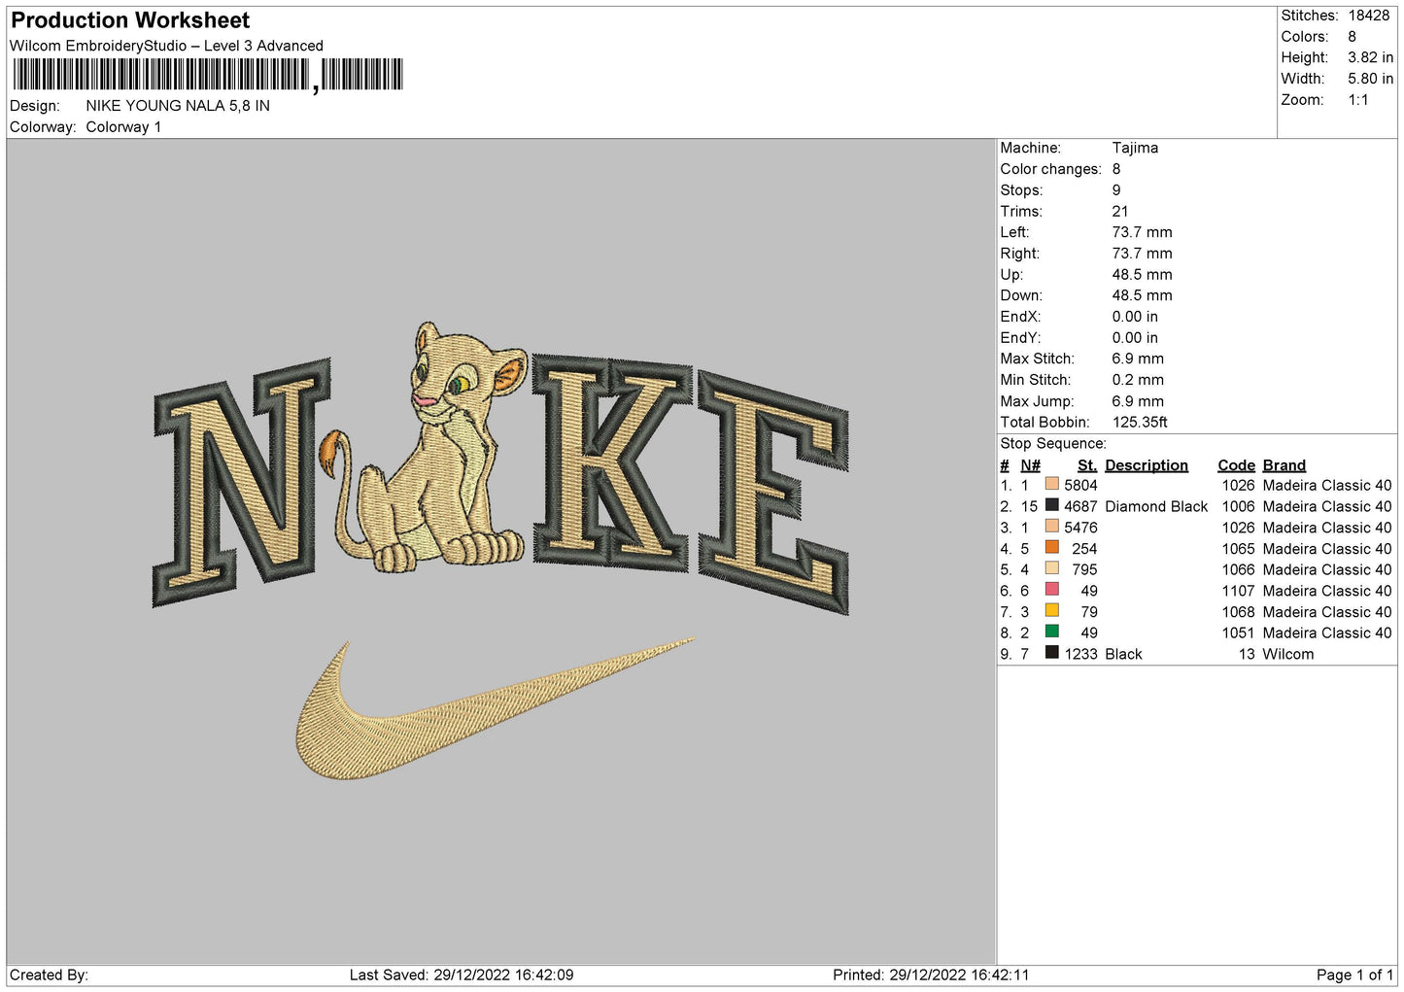This screenshot has height=992, width=1404.
Task: Choose the yellow swatch with code 1068
Action: (x=1051, y=610)
